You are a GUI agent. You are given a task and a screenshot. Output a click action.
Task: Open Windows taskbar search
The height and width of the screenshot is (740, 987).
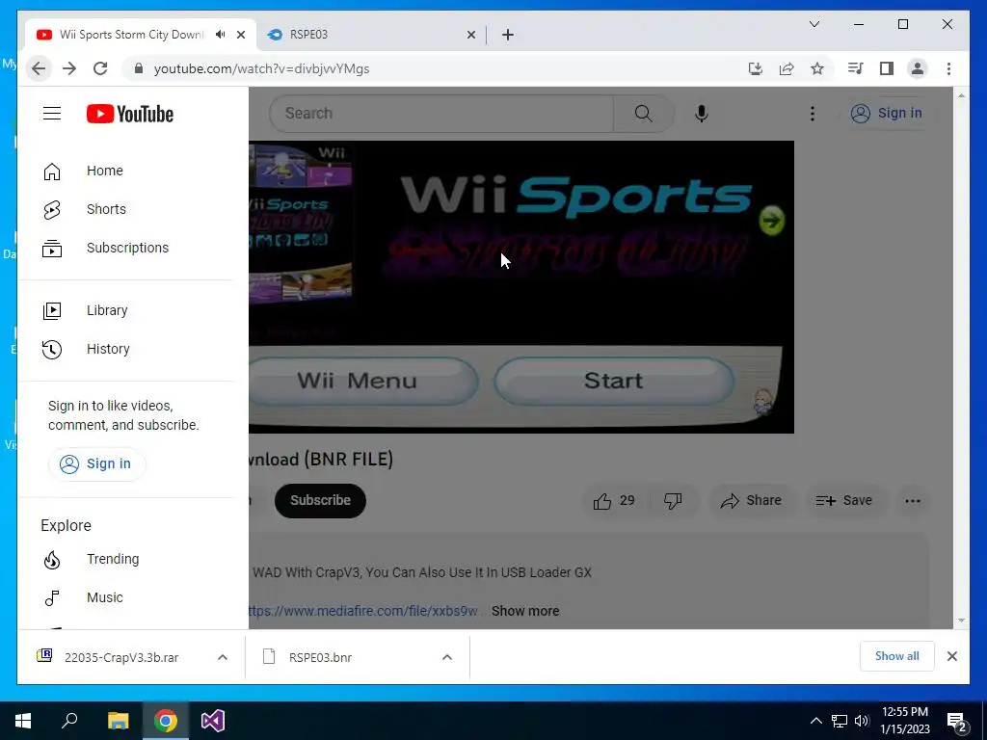(69, 721)
